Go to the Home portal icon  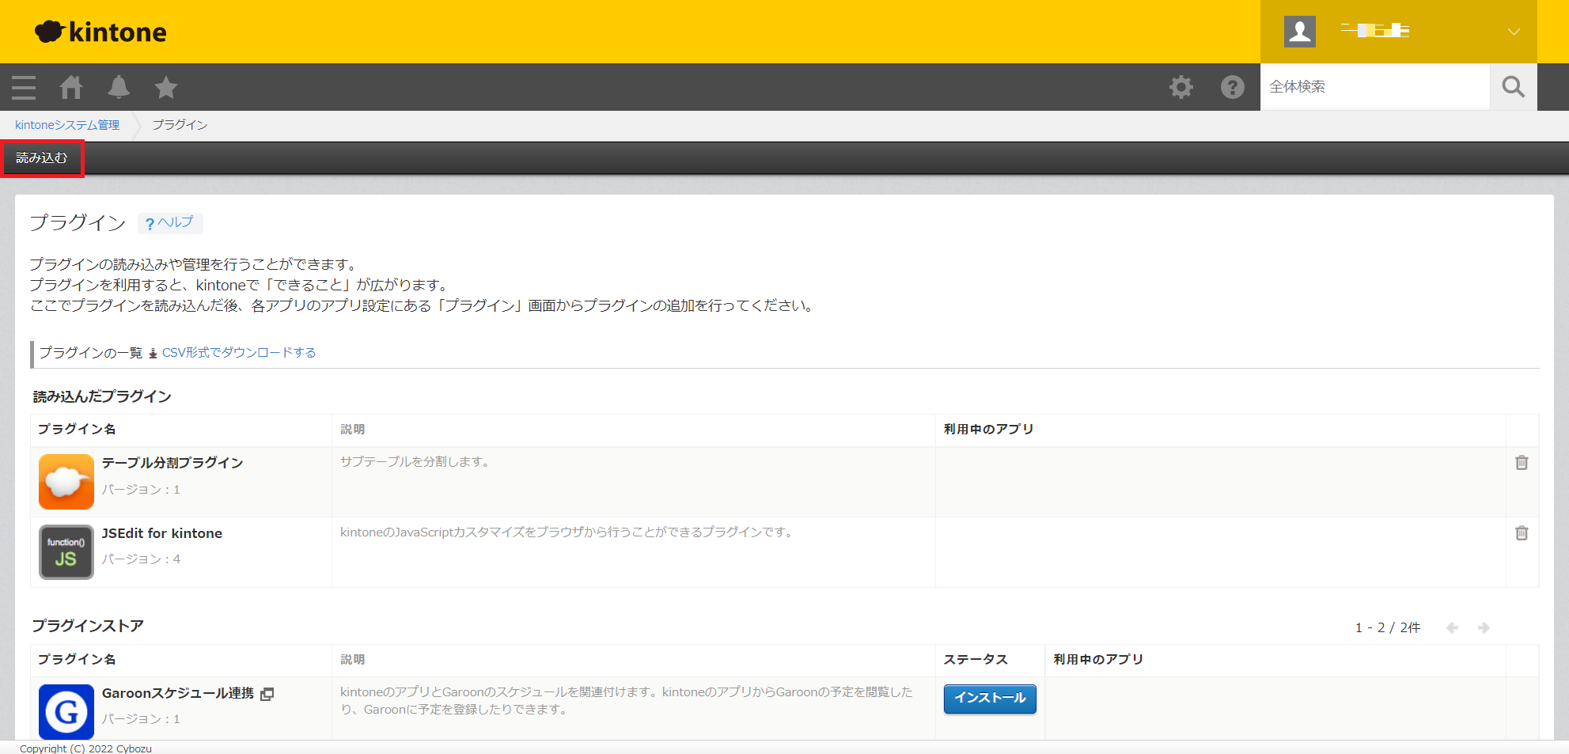[x=71, y=87]
